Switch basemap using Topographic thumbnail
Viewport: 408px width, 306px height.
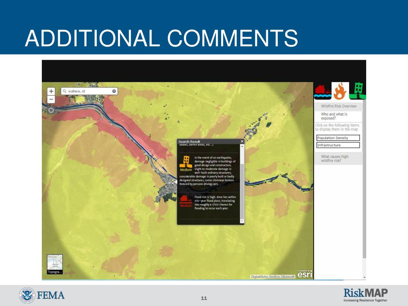coord(55,264)
